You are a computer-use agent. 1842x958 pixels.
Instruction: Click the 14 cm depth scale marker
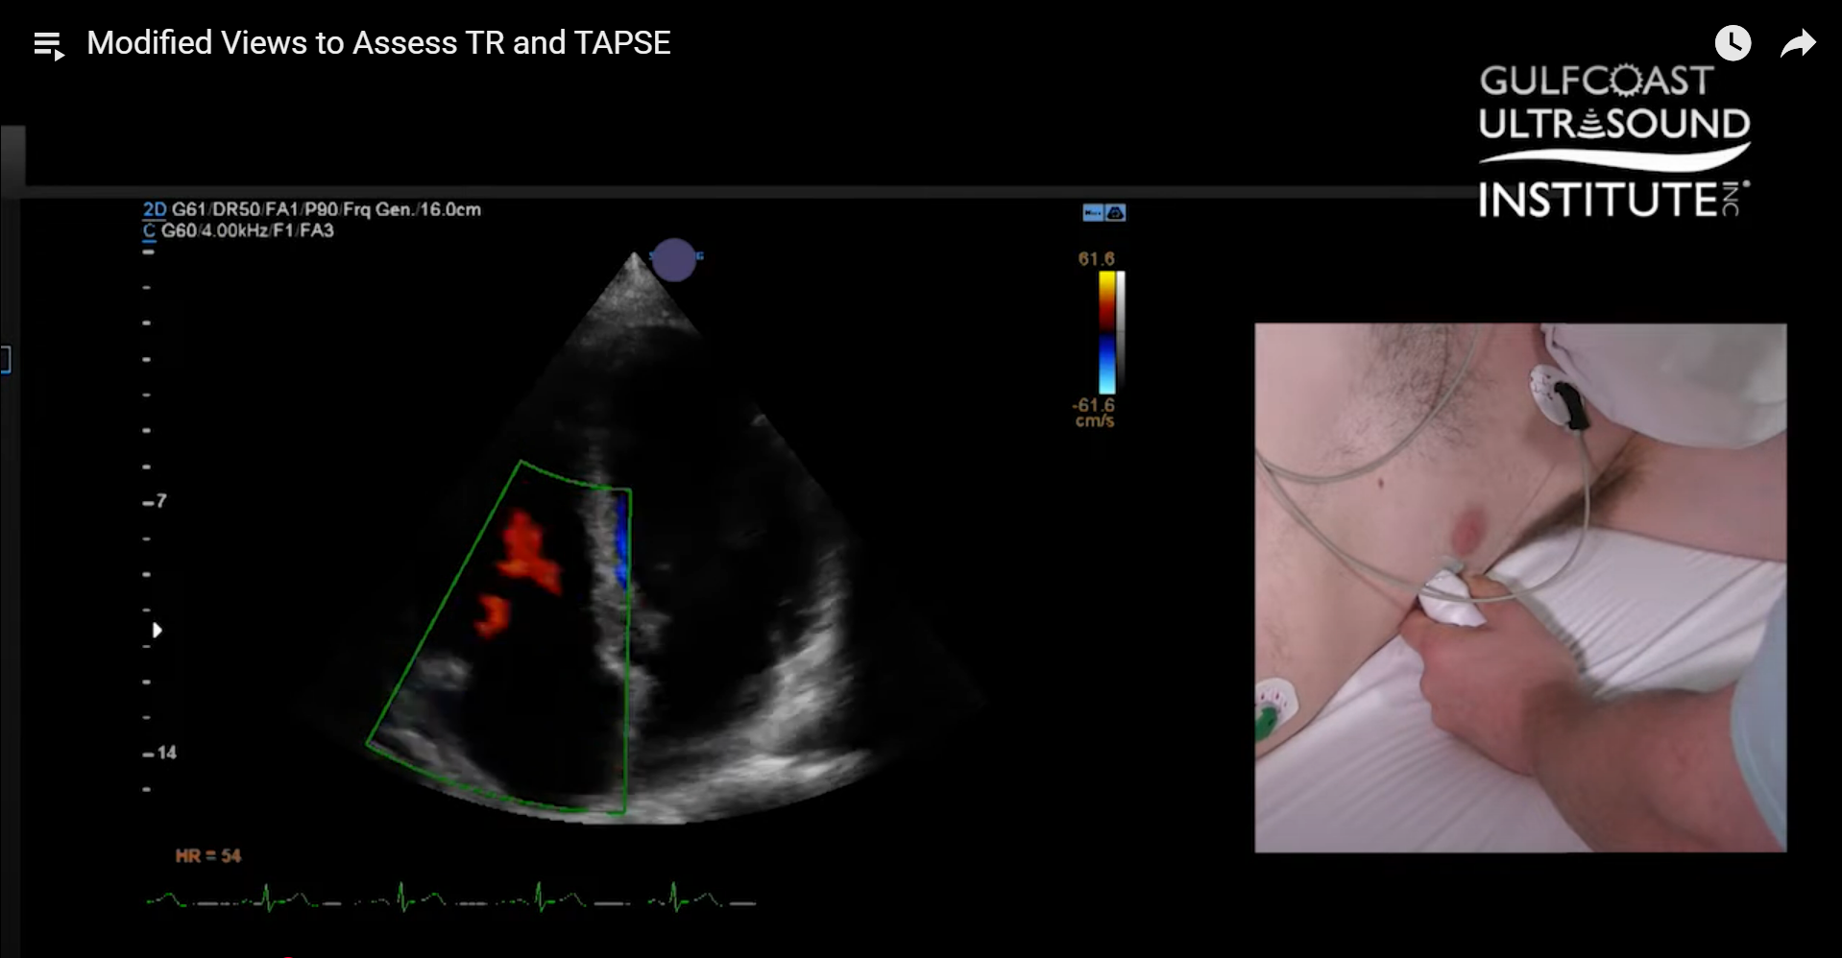pos(160,753)
